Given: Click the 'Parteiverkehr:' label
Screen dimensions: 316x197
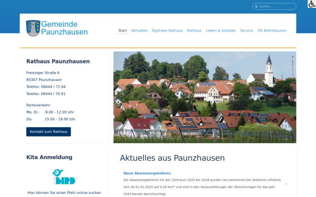Looking at the screenshot, I should (x=38, y=105).
